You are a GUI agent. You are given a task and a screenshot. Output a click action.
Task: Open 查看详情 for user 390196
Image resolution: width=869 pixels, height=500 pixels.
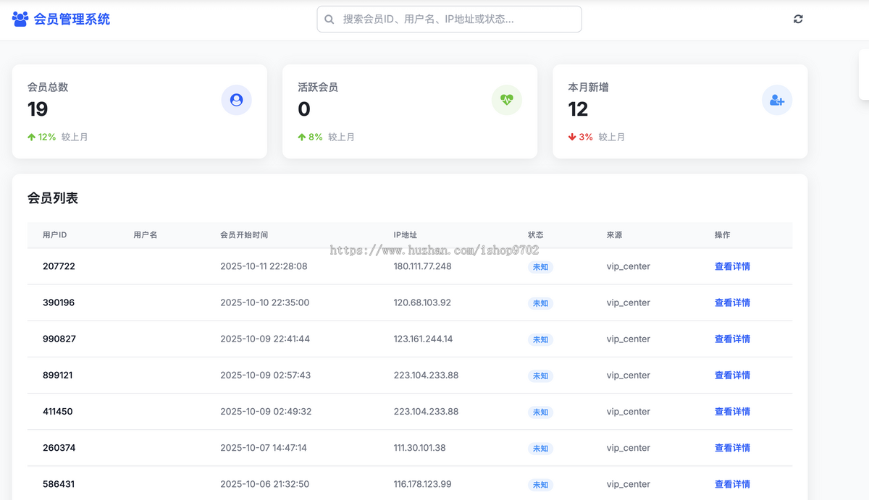tap(732, 302)
